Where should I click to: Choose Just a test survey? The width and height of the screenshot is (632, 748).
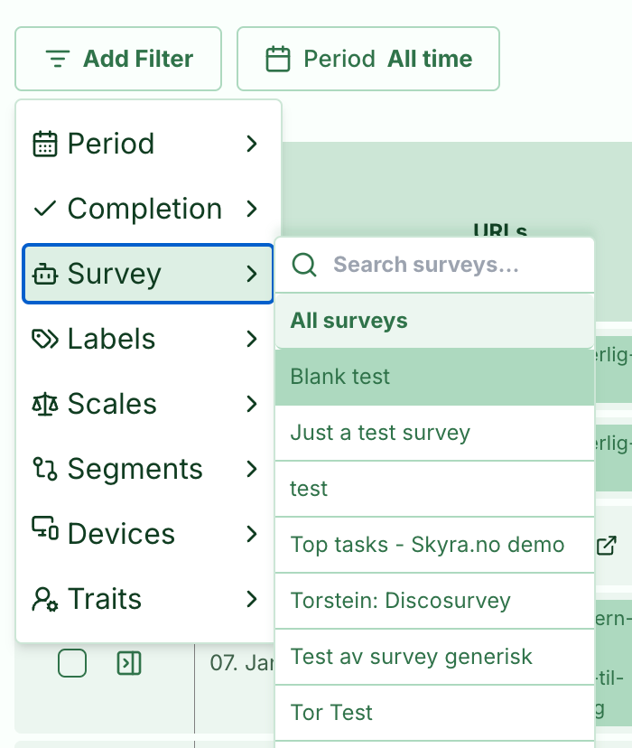pos(434,433)
